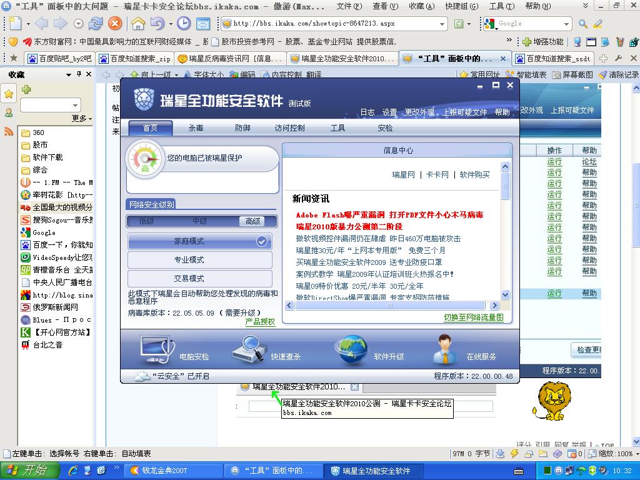Click 快速查杀 quick scan icon
Viewport: 640px width, 480px height.
pyautogui.click(x=248, y=350)
